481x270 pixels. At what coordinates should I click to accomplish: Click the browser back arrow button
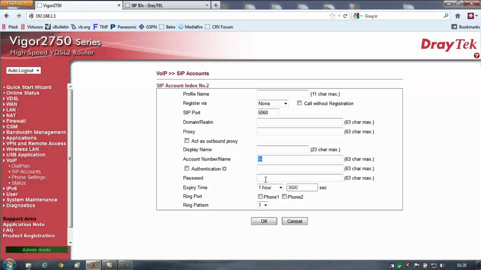tap(6, 16)
